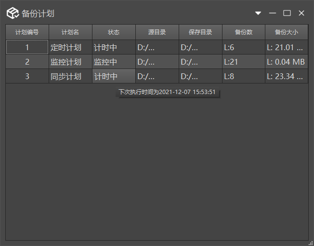Select the 同步计划 name cell
Viewport: 314px width, 246px height.
click(x=70, y=76)
